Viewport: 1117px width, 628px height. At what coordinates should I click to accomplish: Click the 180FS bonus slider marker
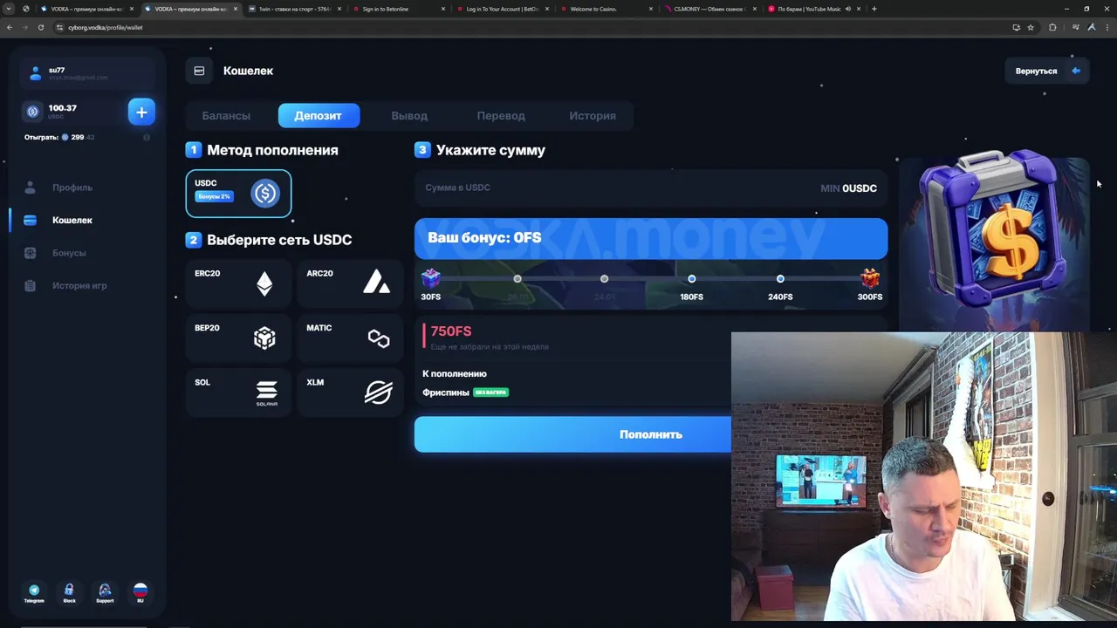coord(691,279)
